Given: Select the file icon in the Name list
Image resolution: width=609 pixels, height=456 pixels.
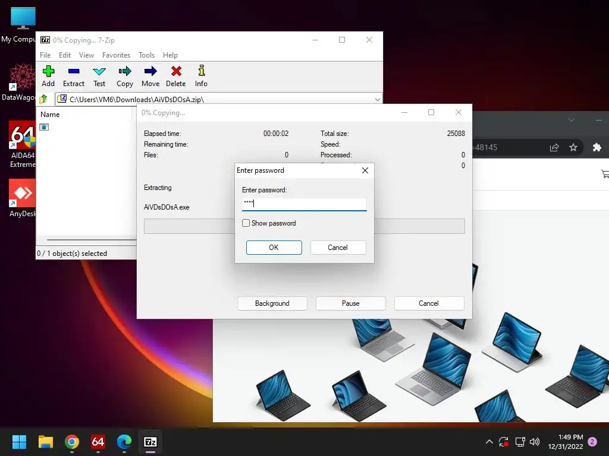Looking at the screenshot, I should [x=44, y=127].
